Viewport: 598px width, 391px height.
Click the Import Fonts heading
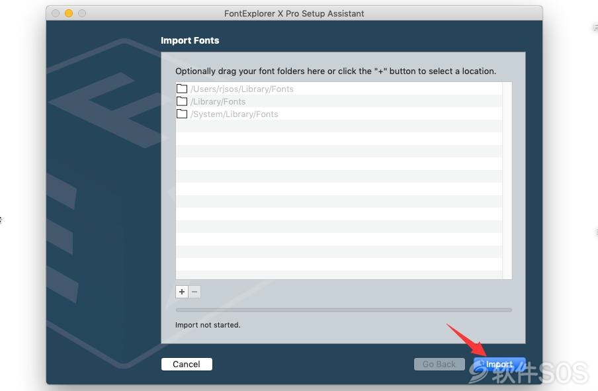tap(190, 40)
